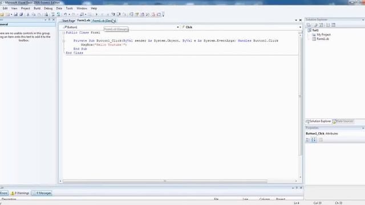The width and height of the screenshot is (365, 205).
Task: Click the Save All toolbar icon
Action: 21,14
